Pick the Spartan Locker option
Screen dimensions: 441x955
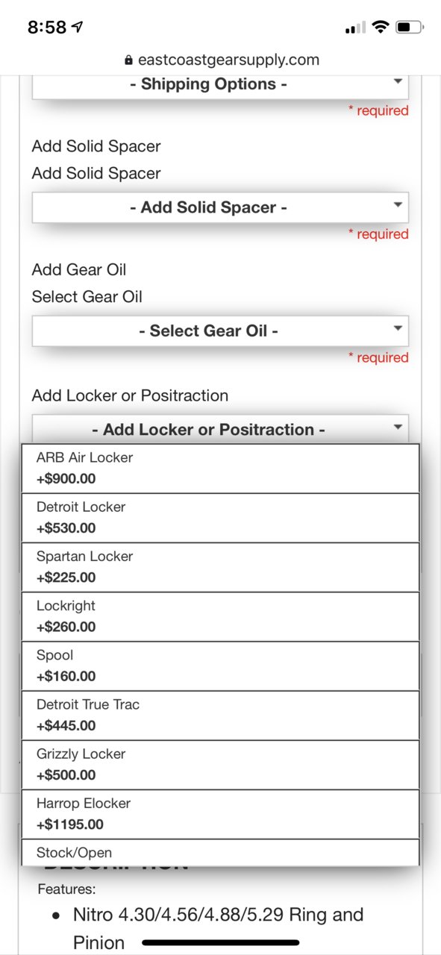[220, 567]
